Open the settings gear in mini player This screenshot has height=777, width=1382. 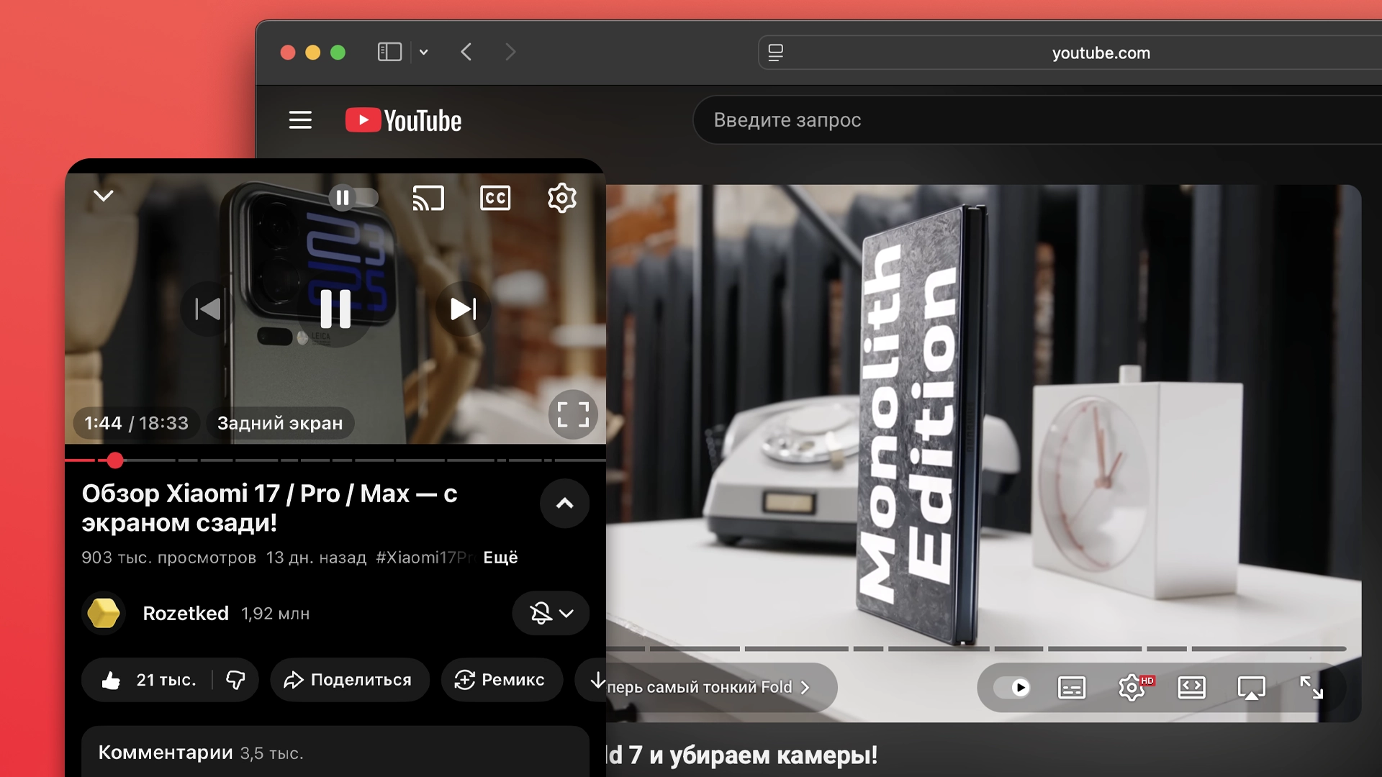[562, 198]
